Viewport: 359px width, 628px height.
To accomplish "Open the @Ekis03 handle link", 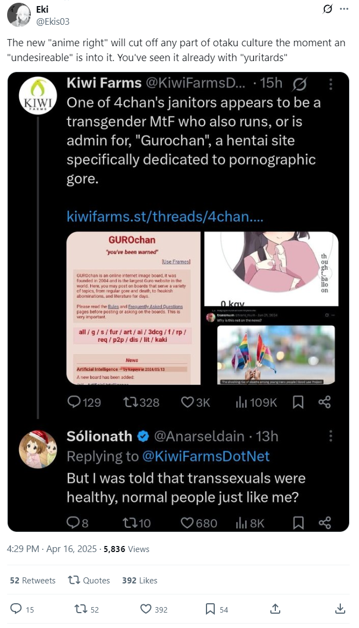I will pos(53,22).
